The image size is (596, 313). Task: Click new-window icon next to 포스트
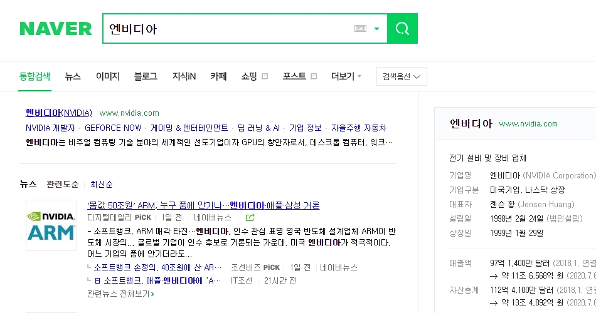pos(314,76)
